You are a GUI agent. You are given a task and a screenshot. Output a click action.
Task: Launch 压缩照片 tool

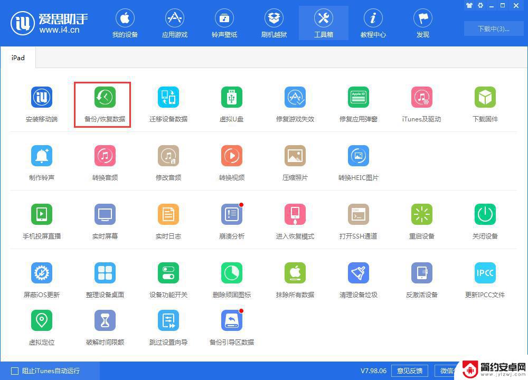(295, 156)
